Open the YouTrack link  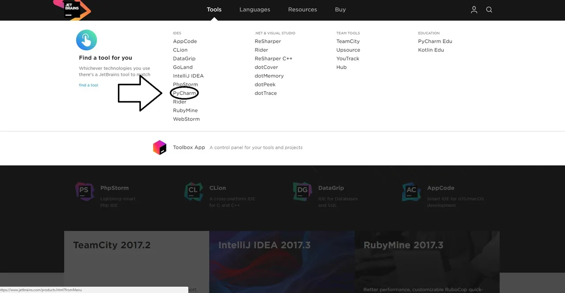pyautogui.click(x=348, y=59)
